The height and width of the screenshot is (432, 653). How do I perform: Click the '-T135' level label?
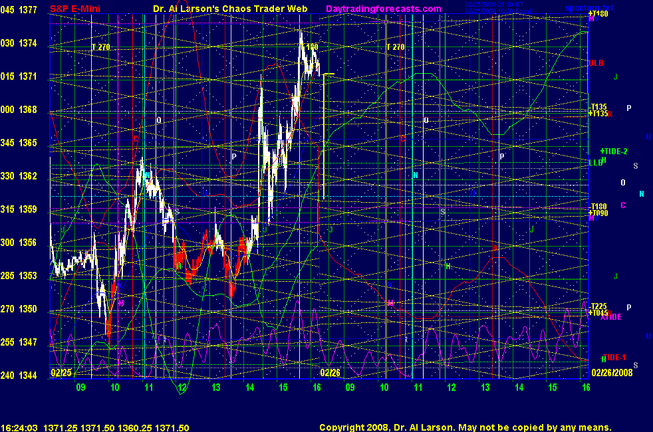point(598,107)
